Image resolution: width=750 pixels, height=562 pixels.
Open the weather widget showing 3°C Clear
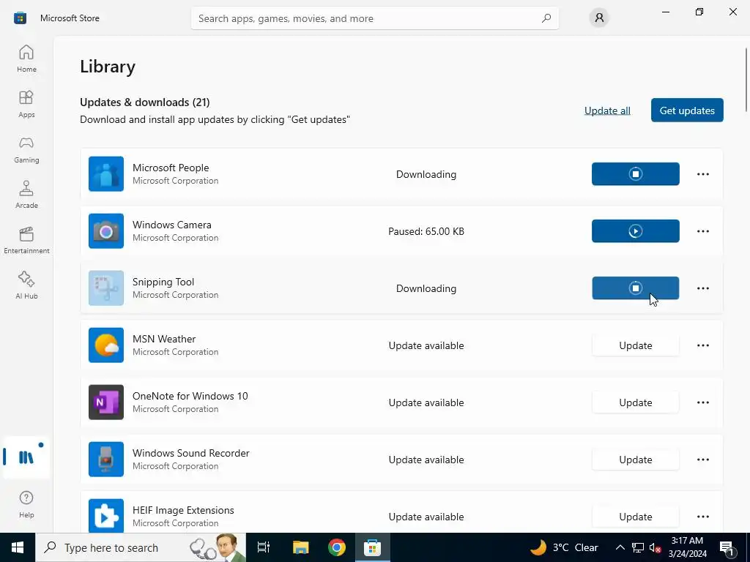(565, 547)
